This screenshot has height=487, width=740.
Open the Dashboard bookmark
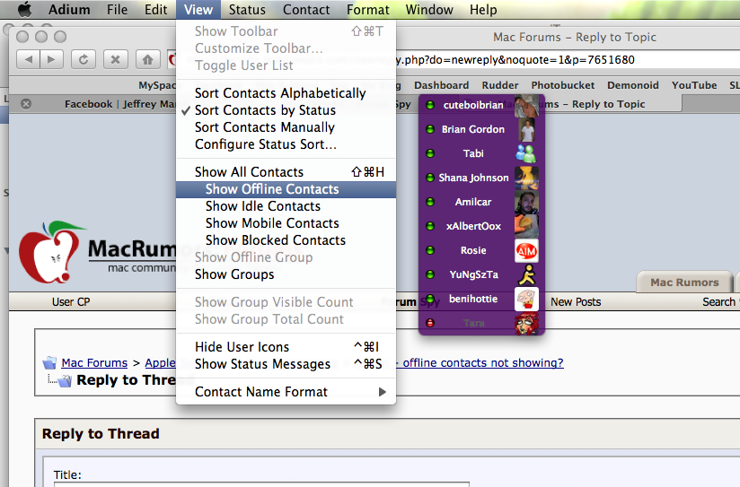(441, 85)
